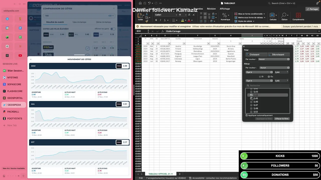This screenshot has height=180, width=321.
Task: Open the trophy pinned tab in Arc sidebar
Action: click(20, 19)
